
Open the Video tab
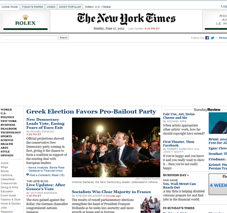click(x=51, y=7)
